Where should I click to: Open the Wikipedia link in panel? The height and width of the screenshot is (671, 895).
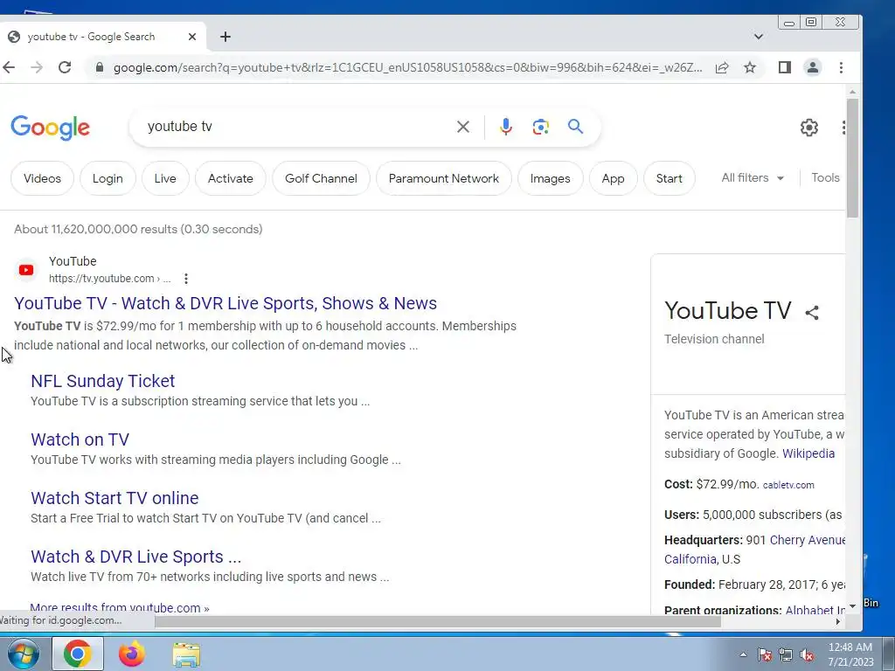tap(808, 453)
